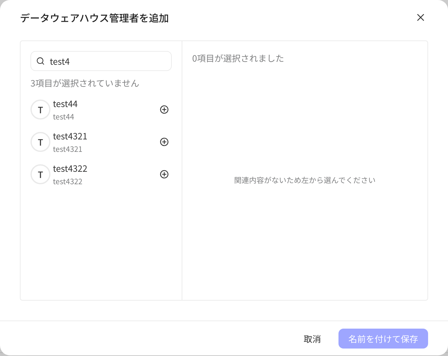448x356 pixels.
Task: Click the 取消 cancel button
Action: pyautogui.click(x=312, y=339)
